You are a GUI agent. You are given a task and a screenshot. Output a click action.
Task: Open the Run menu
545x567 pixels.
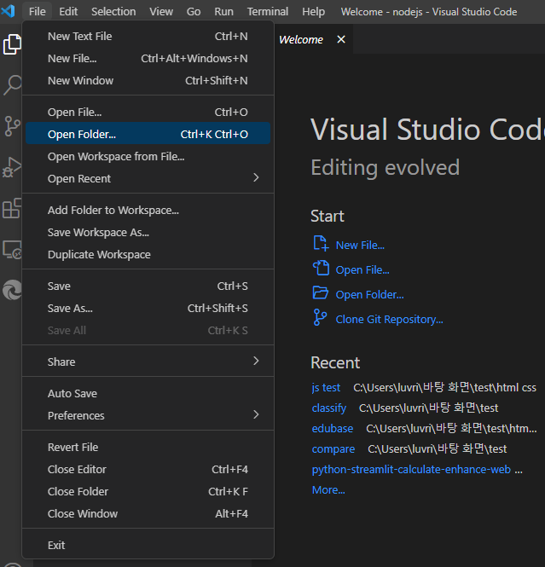point(223,12)
